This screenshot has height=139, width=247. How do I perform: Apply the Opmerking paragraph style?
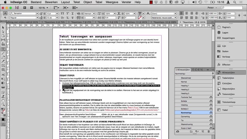[x=194, y=117]
